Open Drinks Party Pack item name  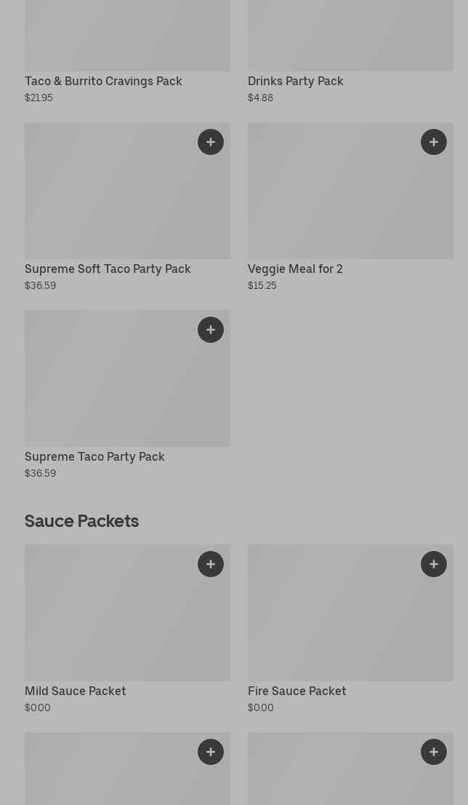coord(295,82)
